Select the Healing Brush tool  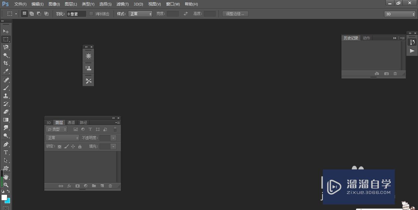pyautogui.click(x=6, y=80)
